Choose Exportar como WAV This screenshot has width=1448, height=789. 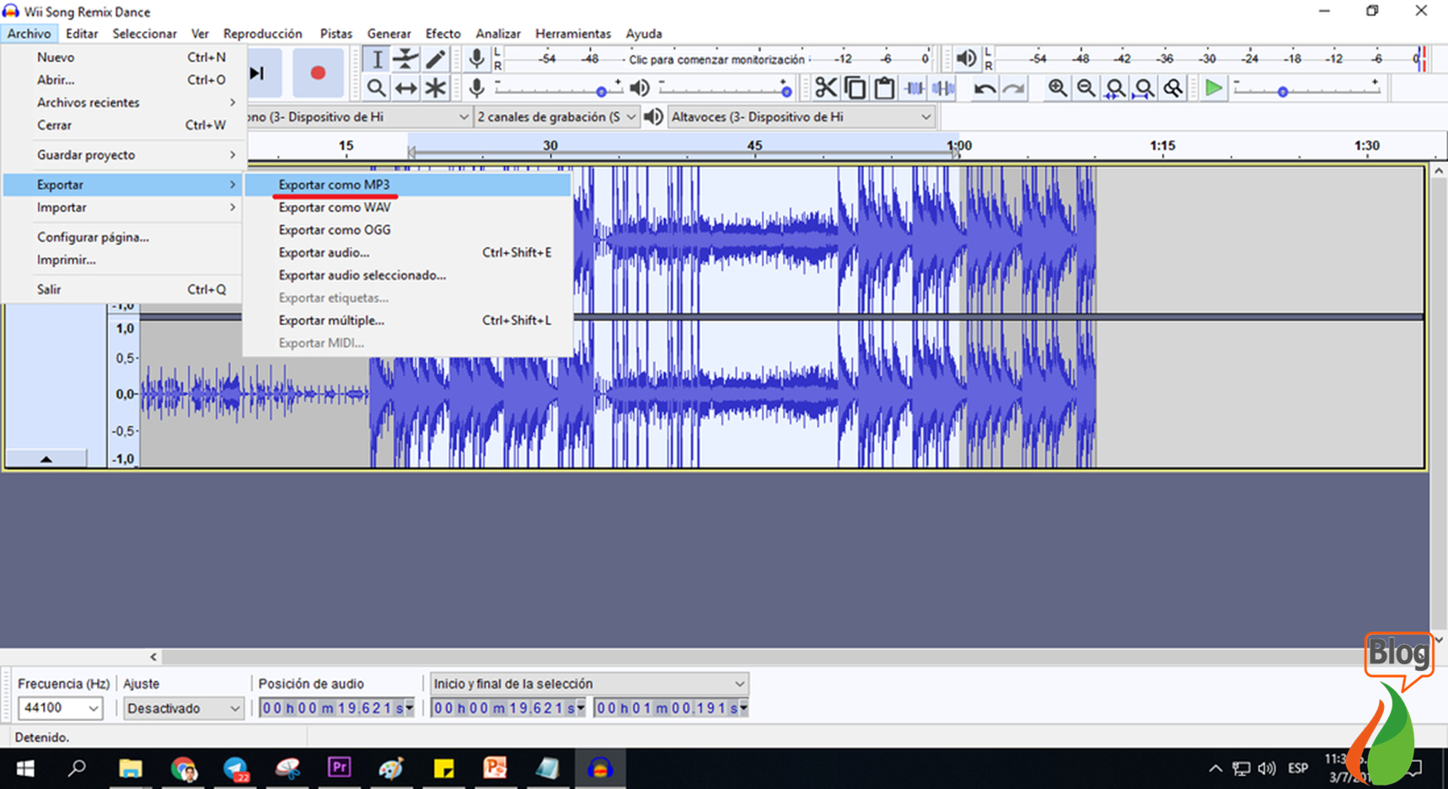(x=408, y=207)
